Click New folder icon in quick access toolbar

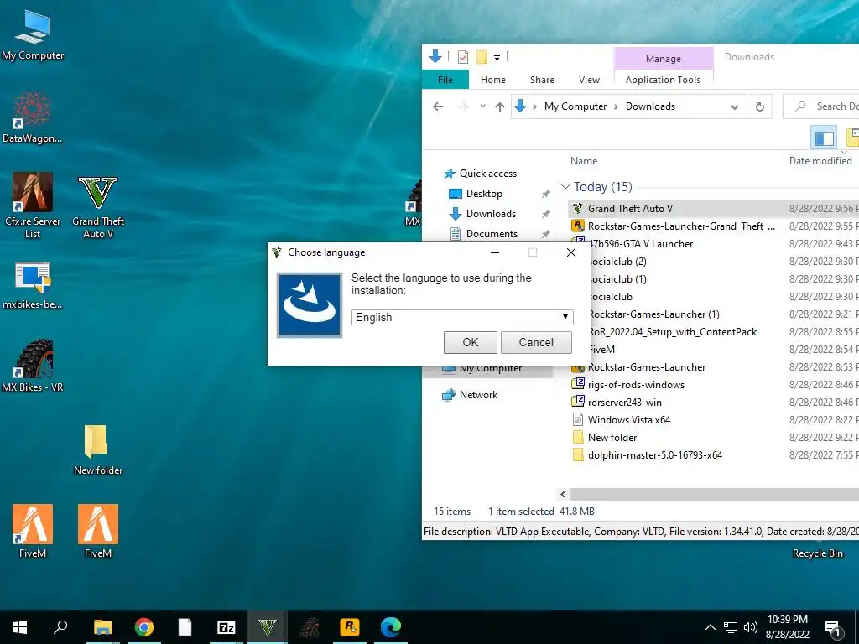482,56
